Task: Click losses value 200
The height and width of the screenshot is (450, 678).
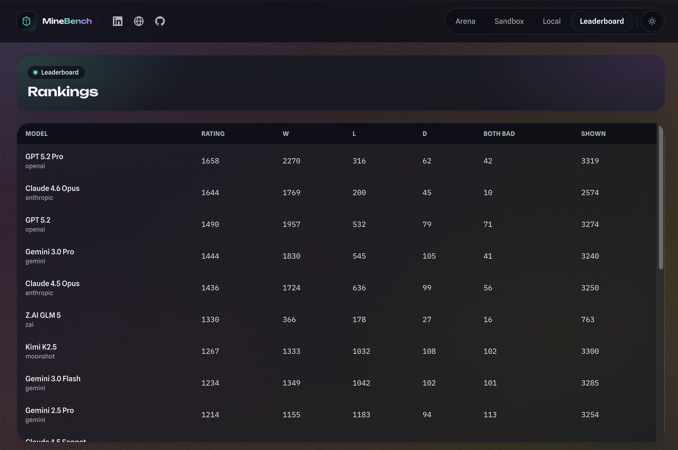Action: (x=359, y=192)
